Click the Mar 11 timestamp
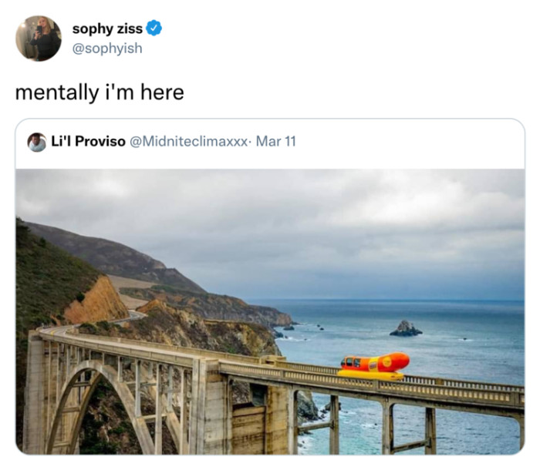Screen dimensions: 540x470 [x=276, y=142]
